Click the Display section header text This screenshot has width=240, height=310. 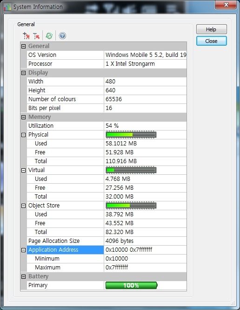38,73
